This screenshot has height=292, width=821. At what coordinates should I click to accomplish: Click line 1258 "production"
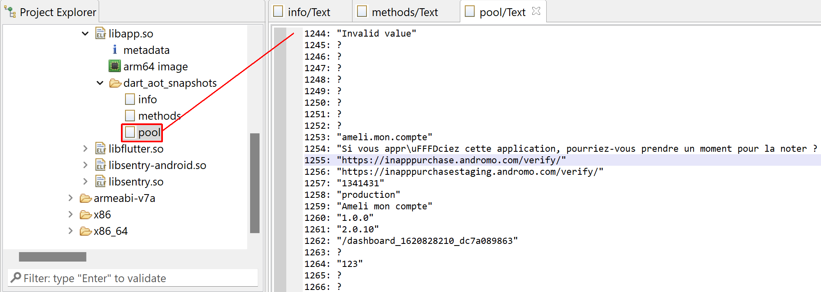(x=369, y=195)
